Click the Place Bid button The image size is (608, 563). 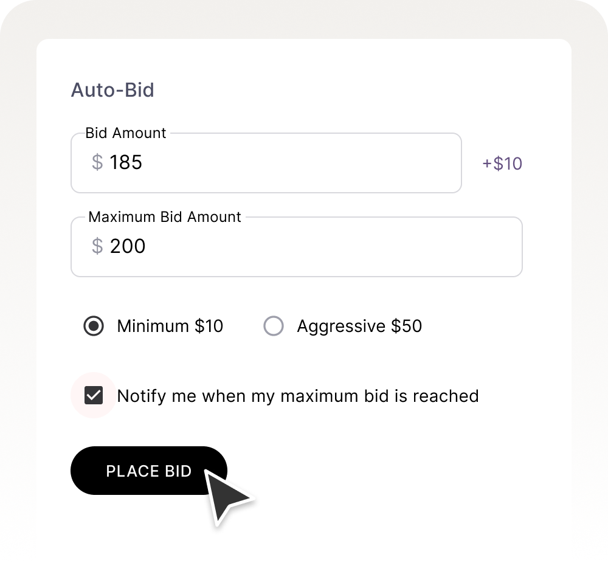point(149,471)
